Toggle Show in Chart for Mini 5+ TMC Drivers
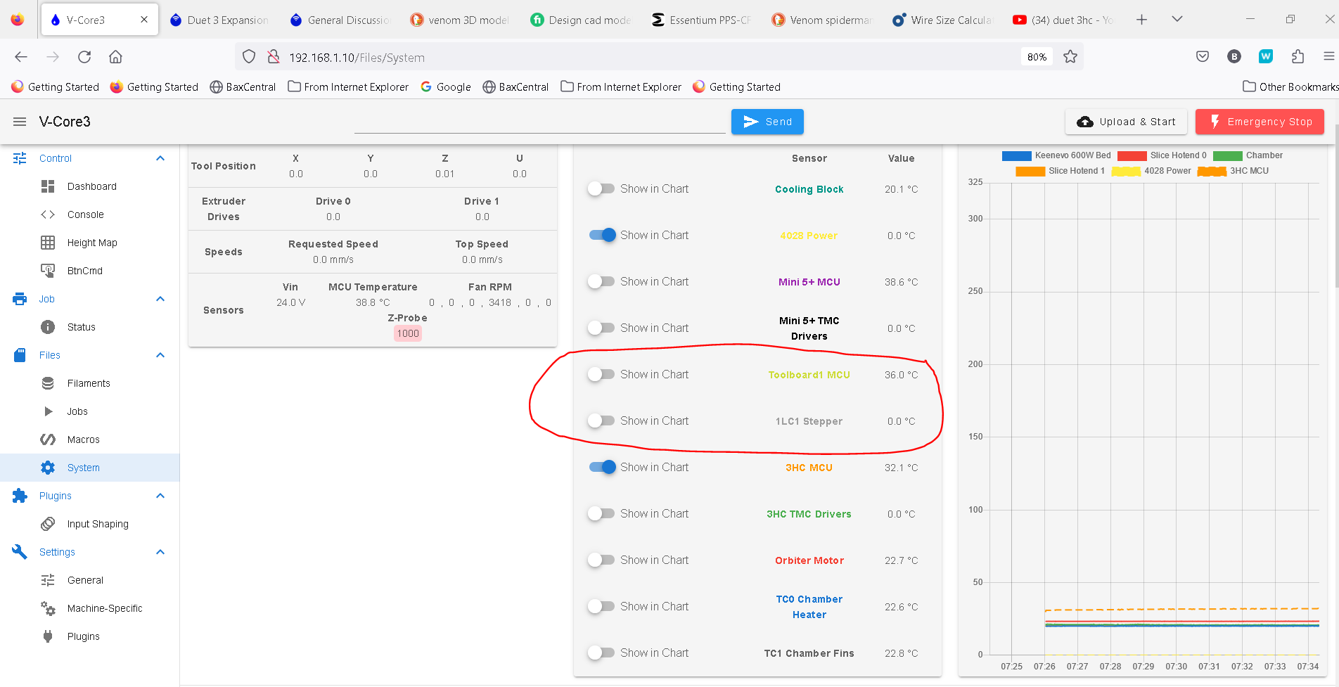This screenshot has width=1339, height=687. coord(602,328)
